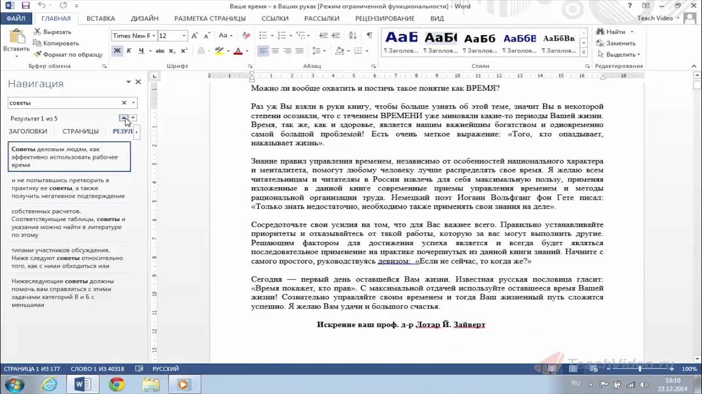Switch to the РАЗМЕТКА СТРАНИЦЫ tab
The image size is (702, 394).
point(210,19)
